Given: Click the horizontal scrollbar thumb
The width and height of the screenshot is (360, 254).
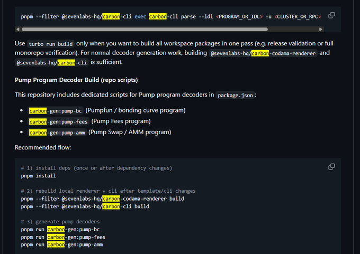Looking at the screenshot, I should coord(145,30).
